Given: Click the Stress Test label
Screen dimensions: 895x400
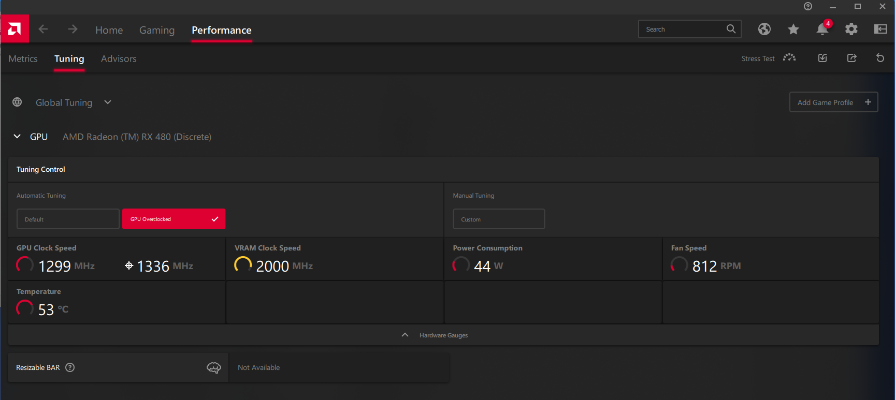Looking at the screenshot, I should point(758,58).
